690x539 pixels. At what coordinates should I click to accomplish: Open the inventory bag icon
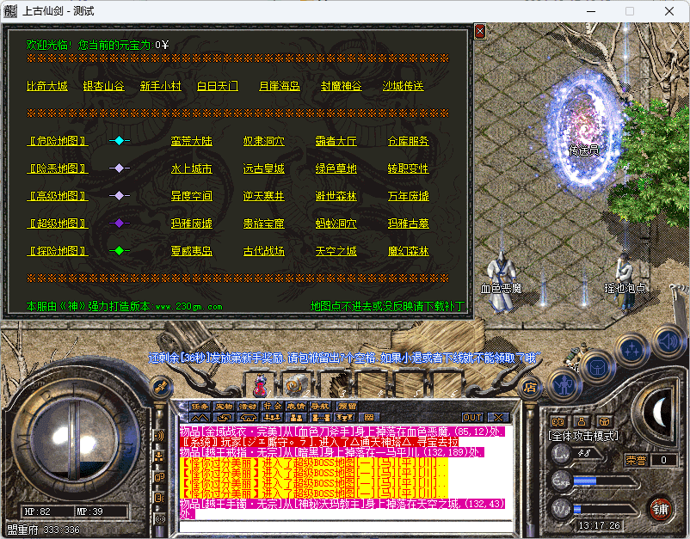point(597,368)
